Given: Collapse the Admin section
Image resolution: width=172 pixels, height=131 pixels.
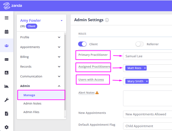Looking at the screenshot, I should (x=59, y=86).
